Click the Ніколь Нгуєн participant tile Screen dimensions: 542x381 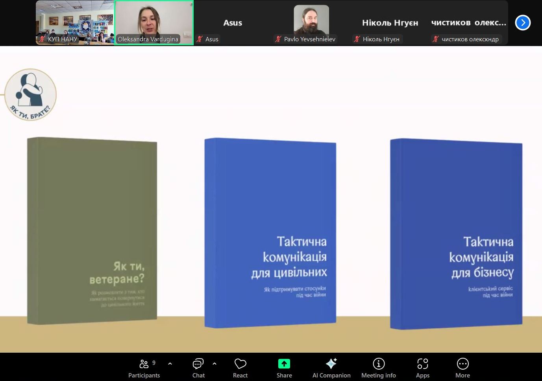coord(390,22)
